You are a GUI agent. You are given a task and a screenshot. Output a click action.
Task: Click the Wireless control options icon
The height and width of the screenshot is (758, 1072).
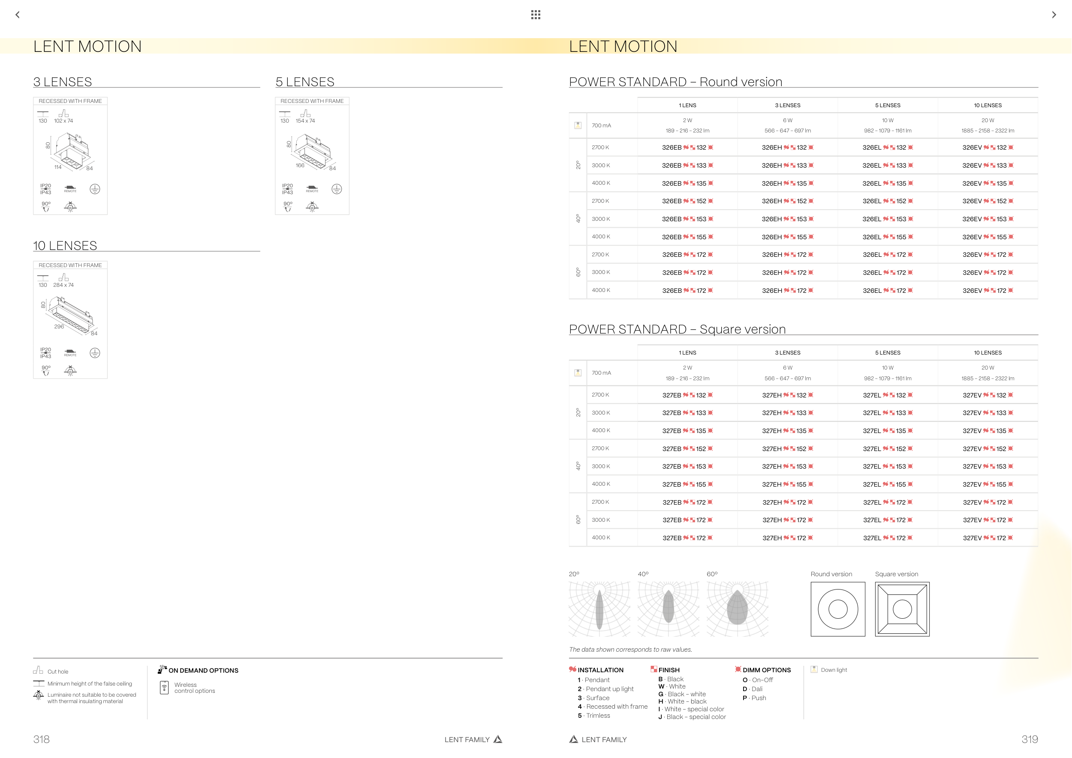click(164, 688)
